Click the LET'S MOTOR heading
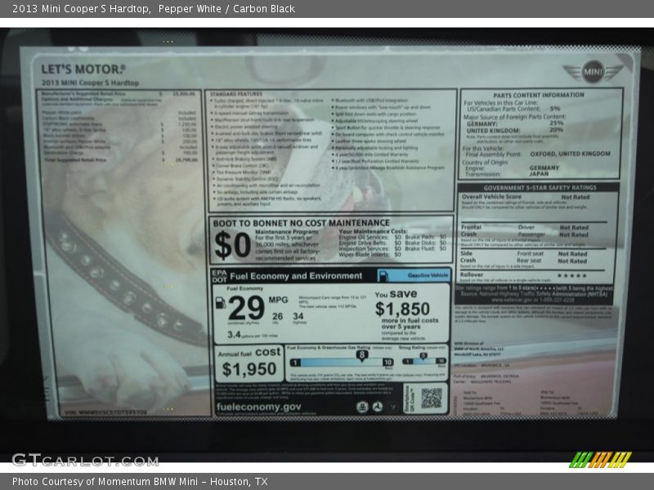The image size is (654, 490). coord(83,69)
